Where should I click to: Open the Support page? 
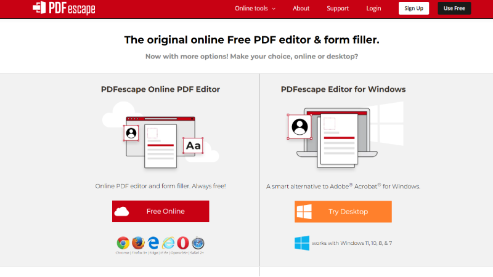pyautogui.click(x=338, y=9)
